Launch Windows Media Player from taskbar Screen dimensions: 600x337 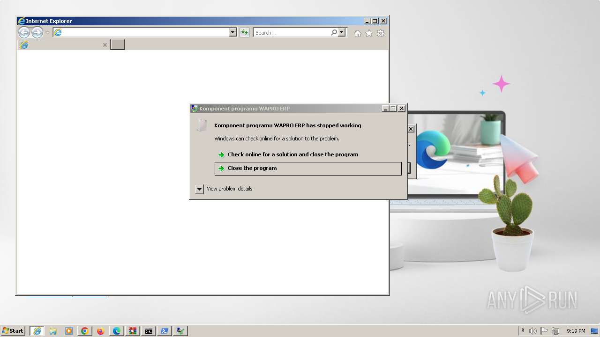click(69, 331)
